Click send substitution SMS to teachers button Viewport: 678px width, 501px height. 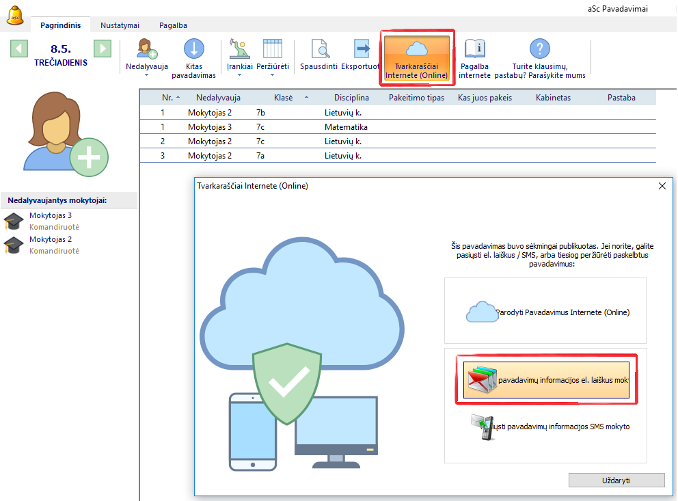545,426
